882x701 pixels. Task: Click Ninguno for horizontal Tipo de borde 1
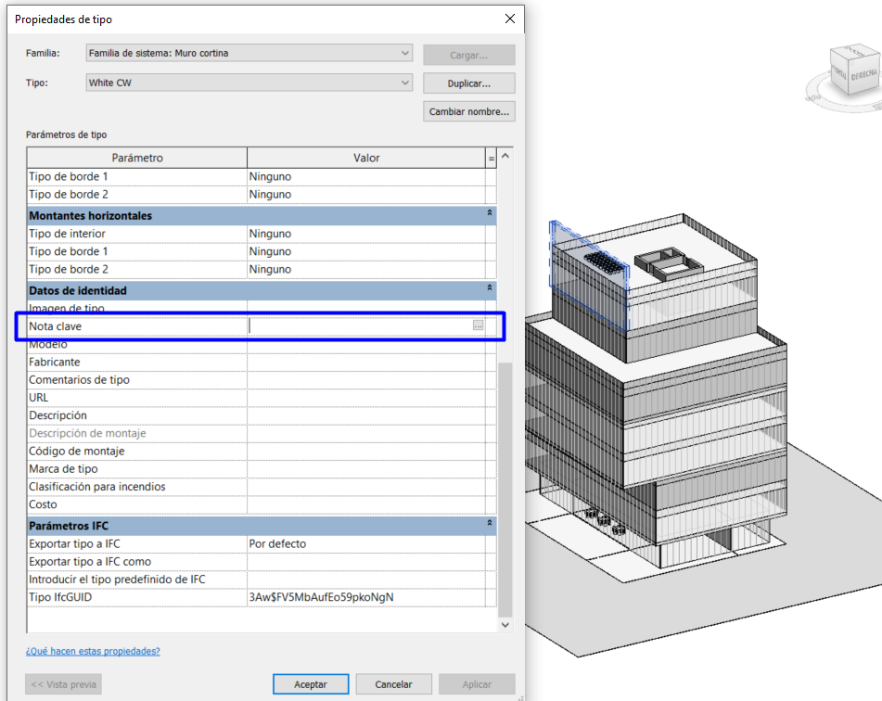tap(366, 251)
